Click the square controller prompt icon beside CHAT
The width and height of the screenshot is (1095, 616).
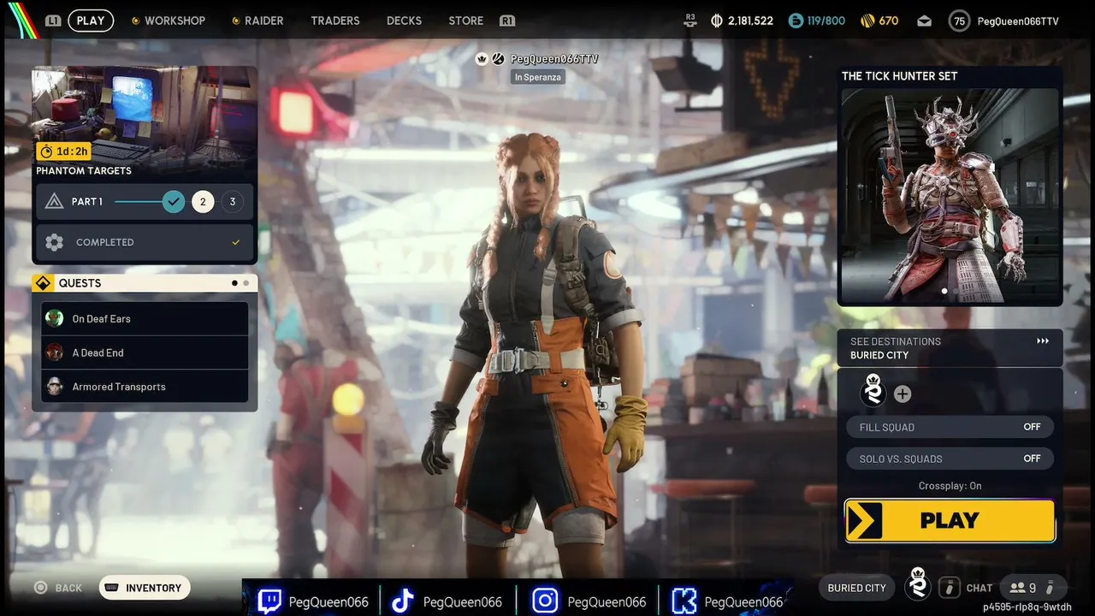(948, 588)
